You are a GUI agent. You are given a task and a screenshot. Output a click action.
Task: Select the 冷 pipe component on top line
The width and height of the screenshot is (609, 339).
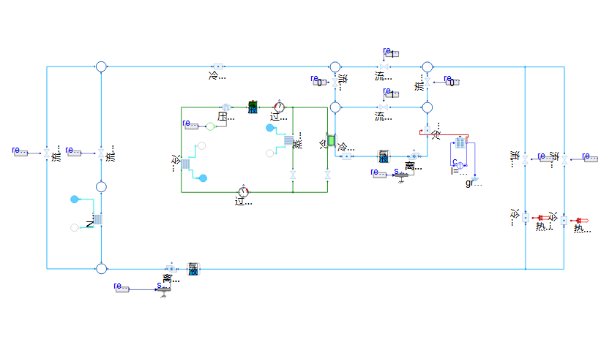[217, 66]
